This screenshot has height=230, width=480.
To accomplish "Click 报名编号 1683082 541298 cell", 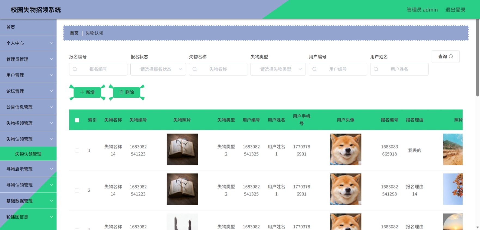I will 389,190.
